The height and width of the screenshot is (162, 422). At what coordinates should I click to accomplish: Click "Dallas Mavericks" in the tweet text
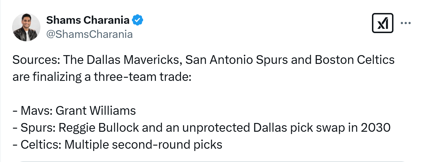tap(134, 60)
